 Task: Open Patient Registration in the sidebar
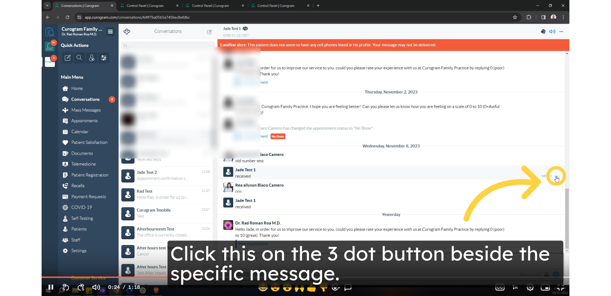(x=90, y=175)
